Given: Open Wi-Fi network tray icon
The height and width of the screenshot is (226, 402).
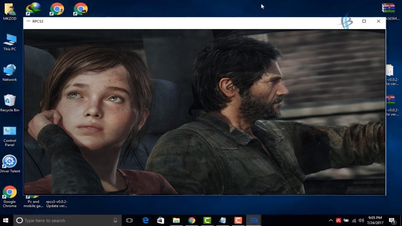Looking at the screenshot, I should [354, 221].
